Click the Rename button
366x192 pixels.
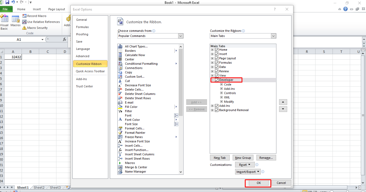click(x=266, y=157)
